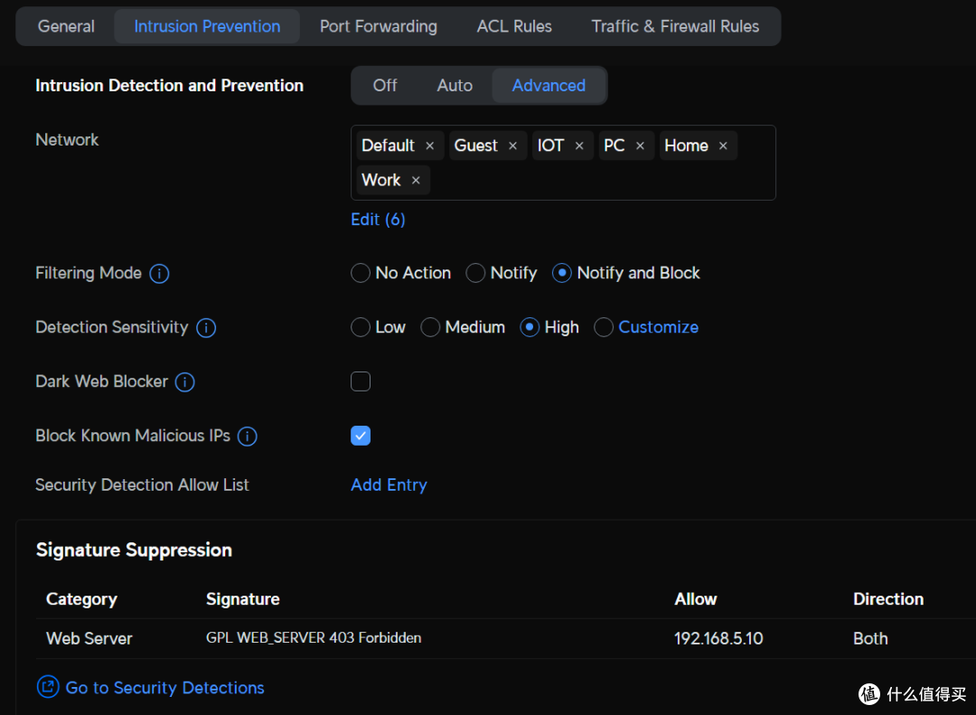Click the Home network tag label
This screenshot has width=976, height=715.
click(x=686, y=146)
